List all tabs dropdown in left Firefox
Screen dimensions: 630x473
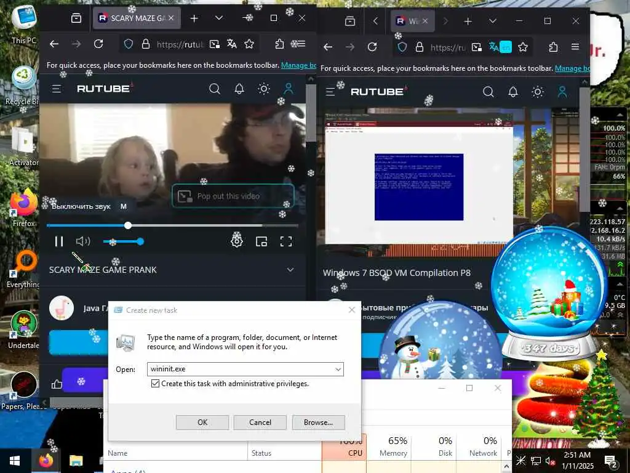[x=219, y=18]
